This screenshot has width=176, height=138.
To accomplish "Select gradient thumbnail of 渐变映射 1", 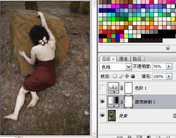I will (113, 102).
